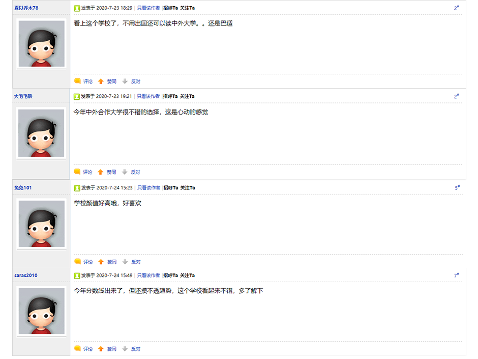The width and height of the screenshot is (478, 359).
Task: Click green user icon beside 2020-7-23 19:21
Action: pos(76,96)
